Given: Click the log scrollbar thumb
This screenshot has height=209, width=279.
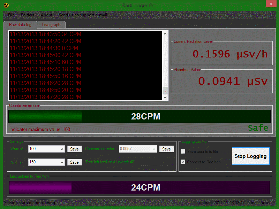Looking at the screenshot, I should [x=165, y=91].
